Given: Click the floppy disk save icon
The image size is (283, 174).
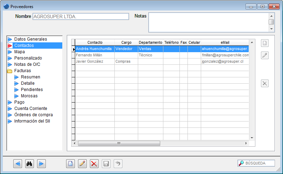Looking at the screenshot, I should coord(106,164).
